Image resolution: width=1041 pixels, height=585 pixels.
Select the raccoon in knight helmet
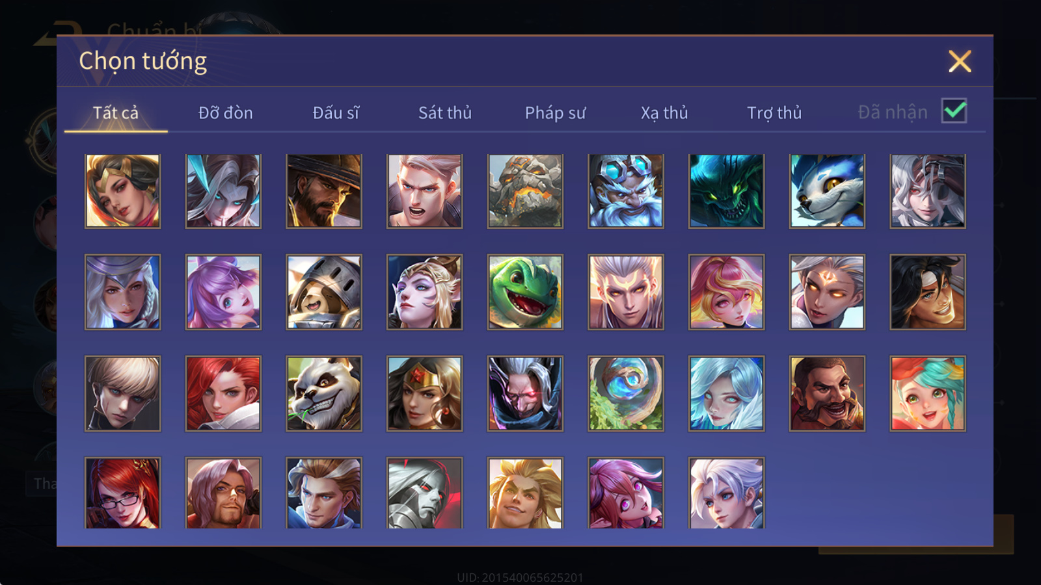324,292
